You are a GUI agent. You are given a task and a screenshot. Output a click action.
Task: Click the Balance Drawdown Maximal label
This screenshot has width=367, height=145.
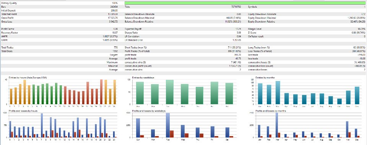pos(140,18)
